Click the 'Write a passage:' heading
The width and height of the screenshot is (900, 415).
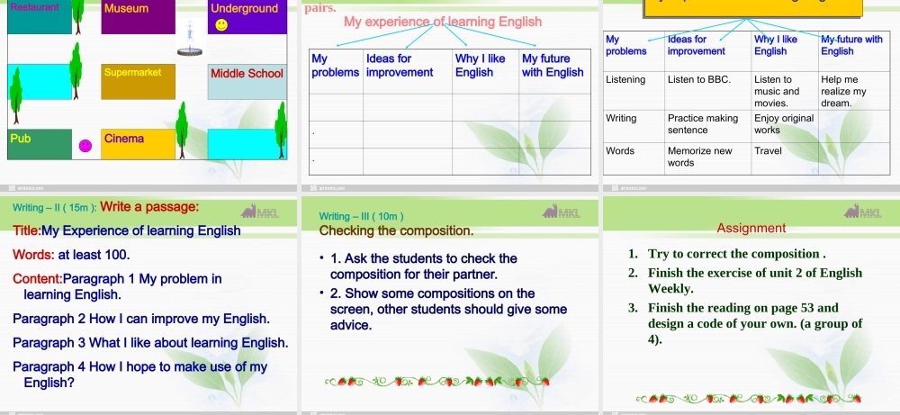tap(149, 207)
